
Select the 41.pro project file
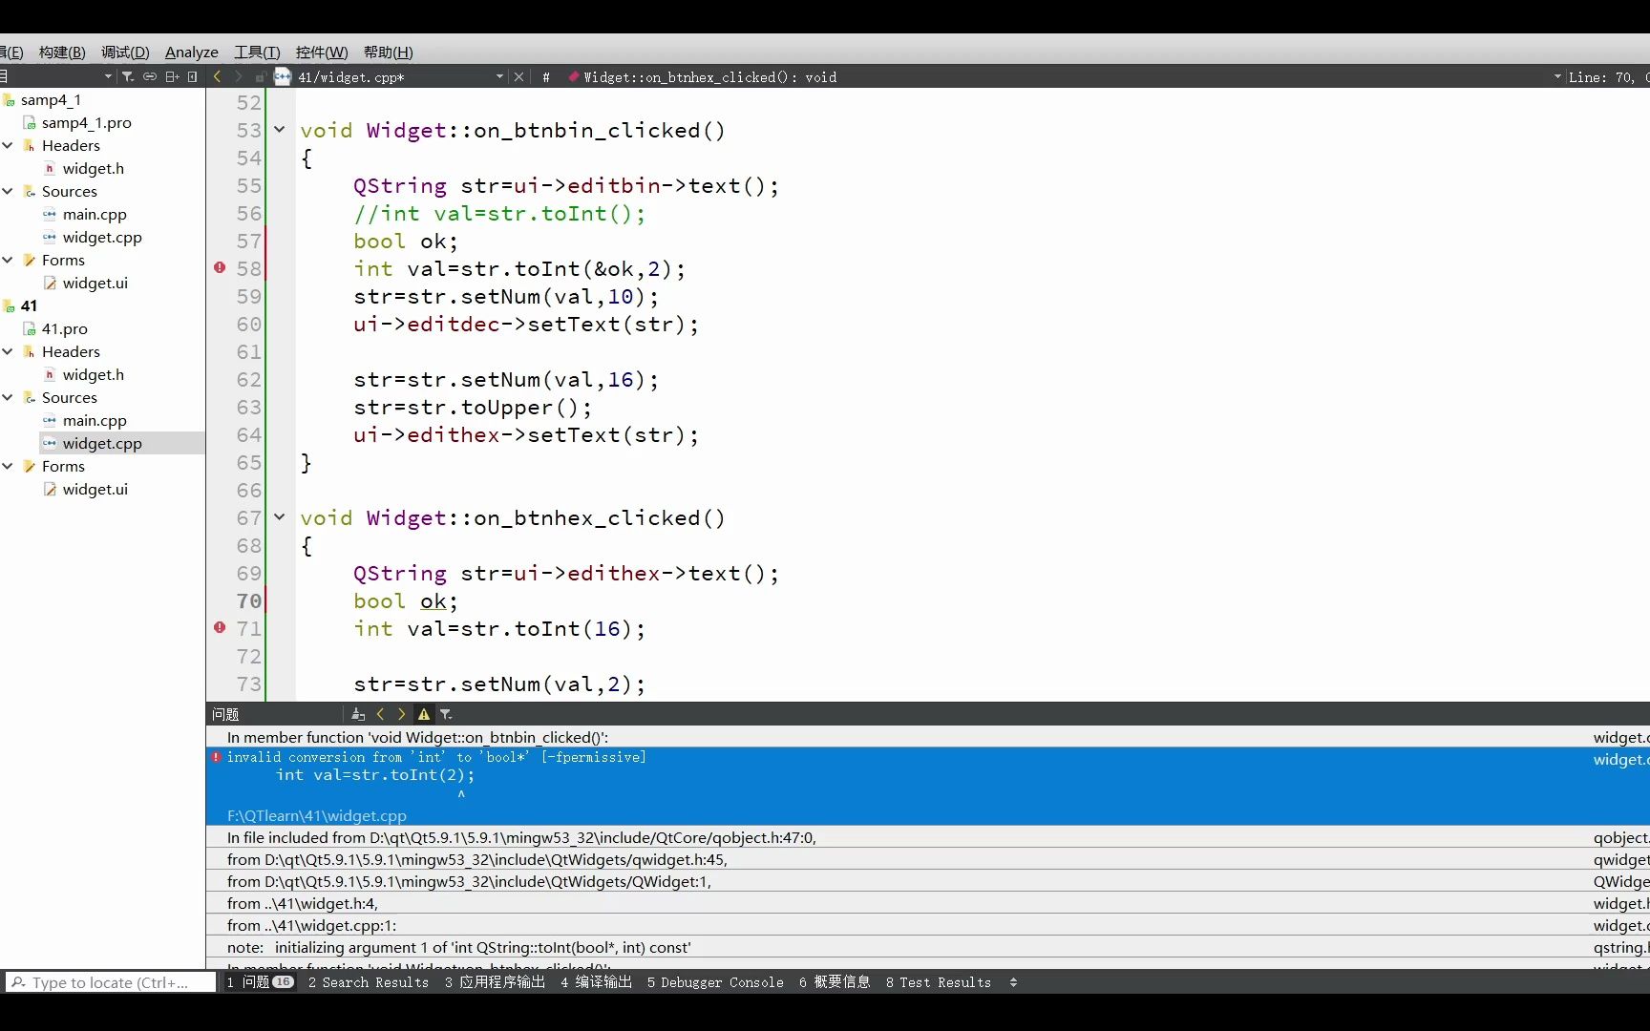pyautogui.click(x=65, y=328)
